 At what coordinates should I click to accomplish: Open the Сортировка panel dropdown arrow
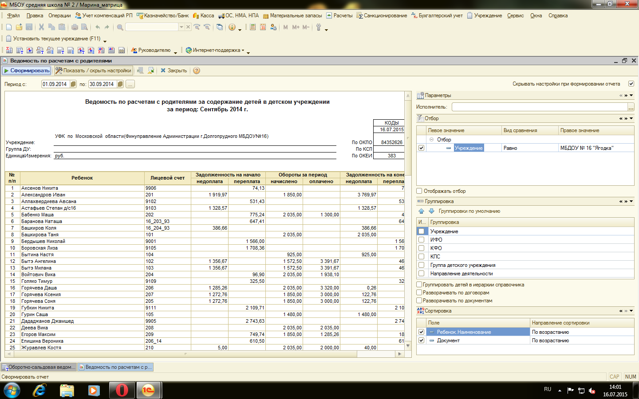[631, 311]
